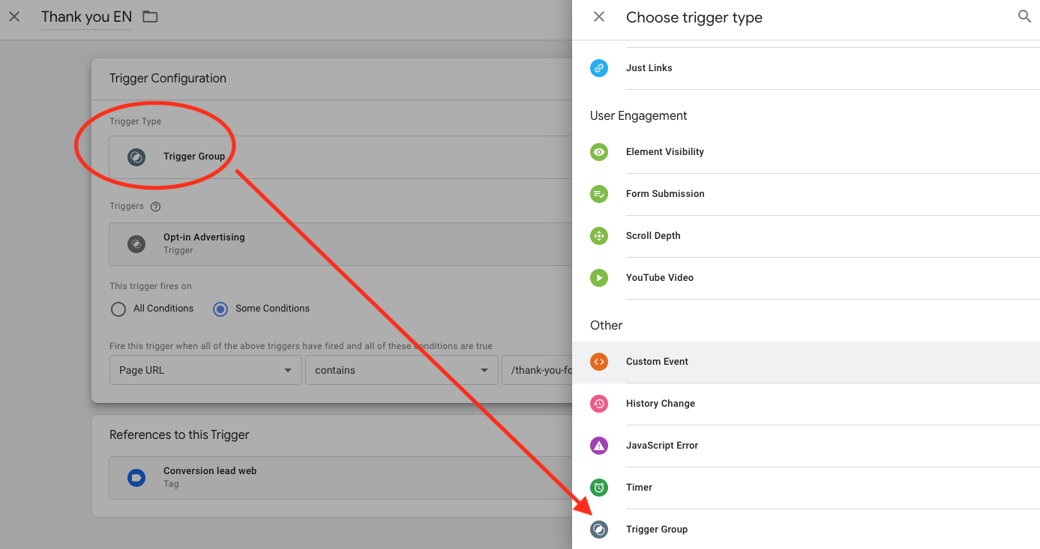1040x549 pixels.
Task: Click the Choose trigger type title
Action: click(x=694, y=17)
